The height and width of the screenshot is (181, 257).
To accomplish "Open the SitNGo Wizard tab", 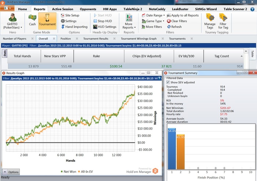I will 206,9.
